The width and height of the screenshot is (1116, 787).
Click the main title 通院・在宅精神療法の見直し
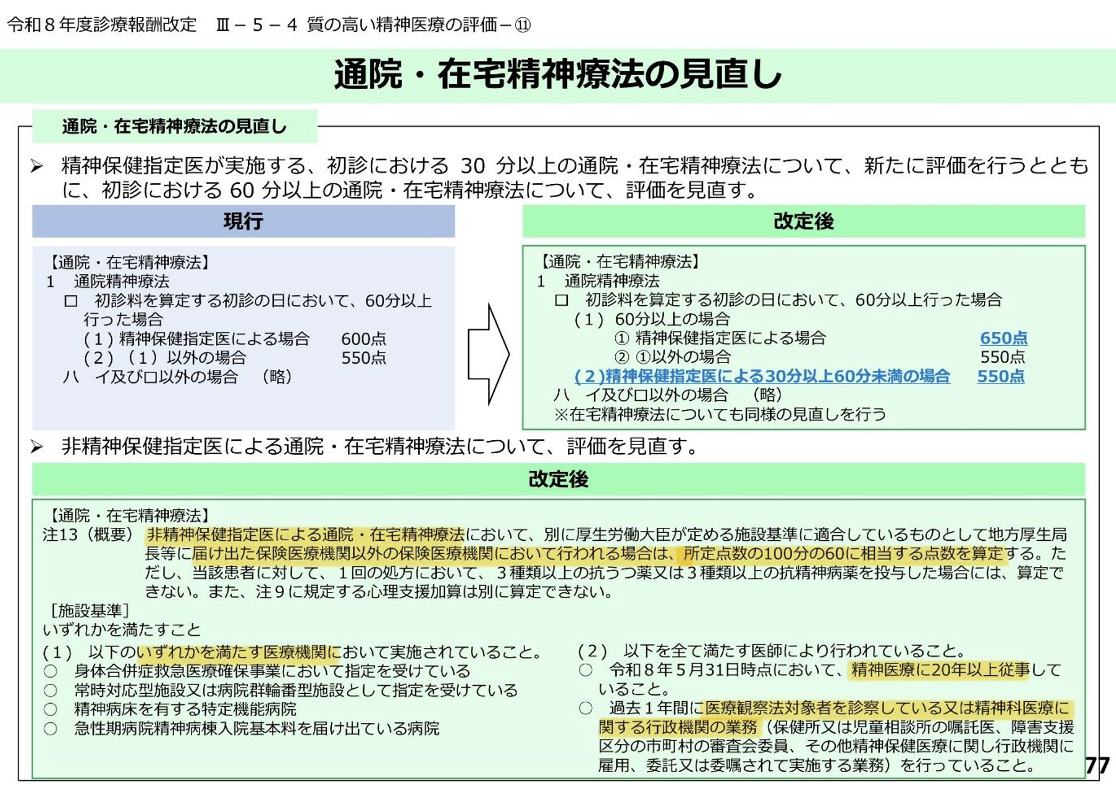tap(557, 75)
